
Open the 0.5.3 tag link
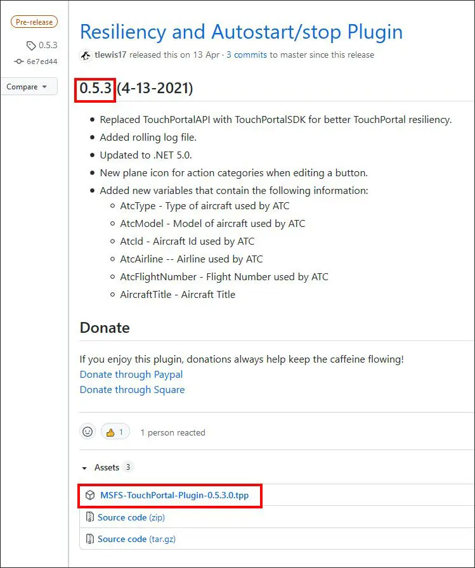[x=48, y=45]
